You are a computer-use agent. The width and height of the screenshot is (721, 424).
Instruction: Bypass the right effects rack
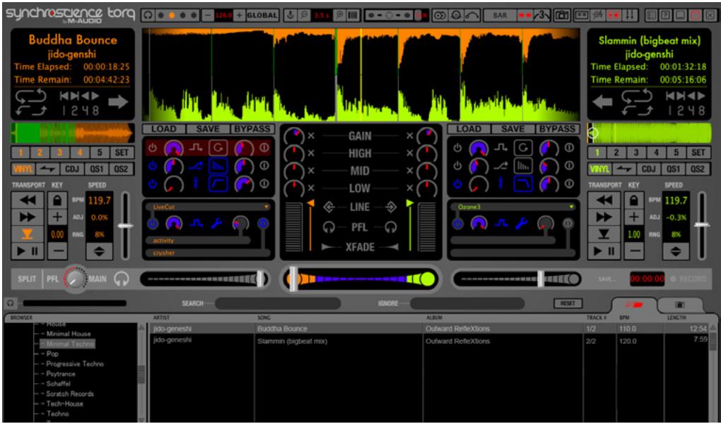(x=556, y=129)
